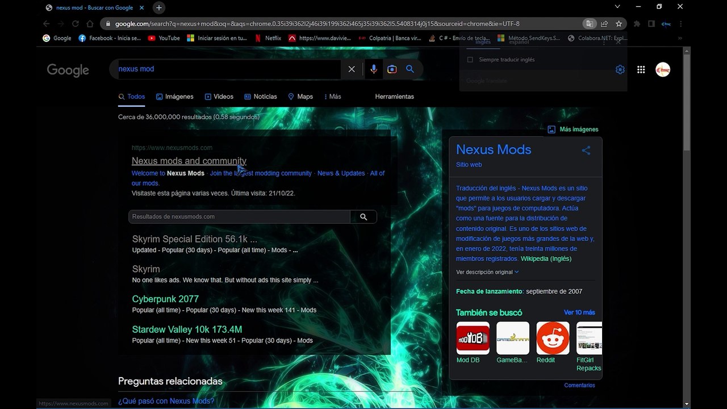727x409 pixels.
Task: Select the Todos search tab
Action: click(x=132, y=97)
